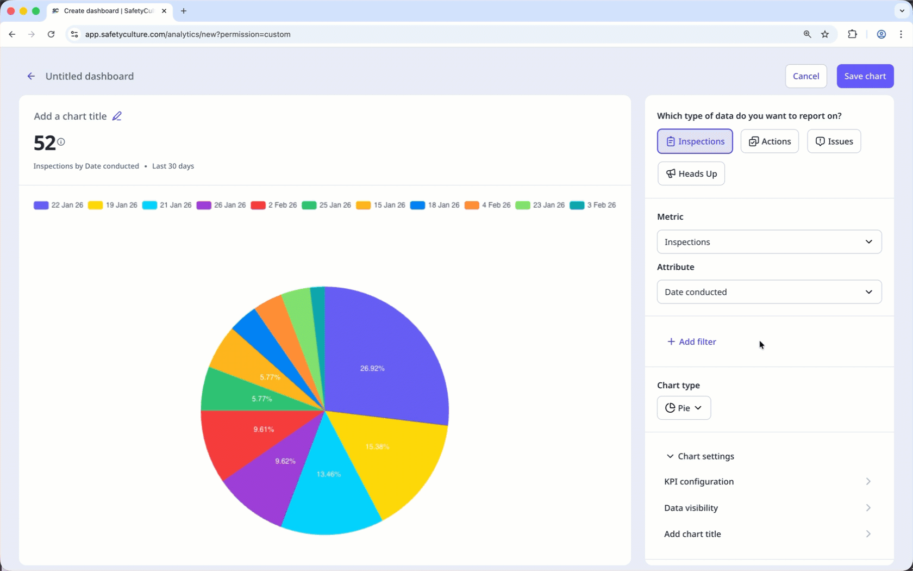Select the Heads Up data type
Viewport: 913px width, 571px height.
click(x=691, y=173)
